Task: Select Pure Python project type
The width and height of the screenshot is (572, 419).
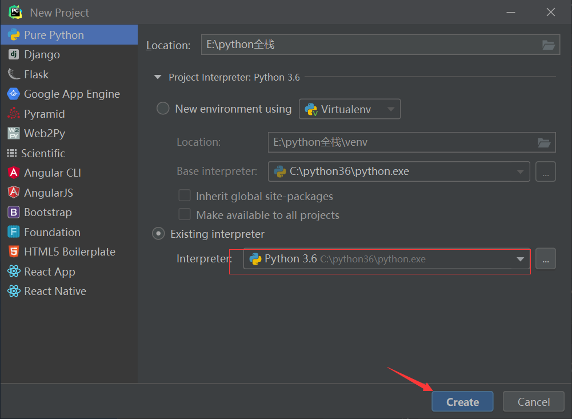Action: click(54, 35)
